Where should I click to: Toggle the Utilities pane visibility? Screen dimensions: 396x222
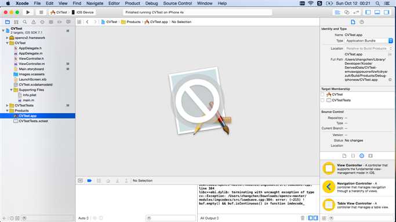[x=386, y=12]
